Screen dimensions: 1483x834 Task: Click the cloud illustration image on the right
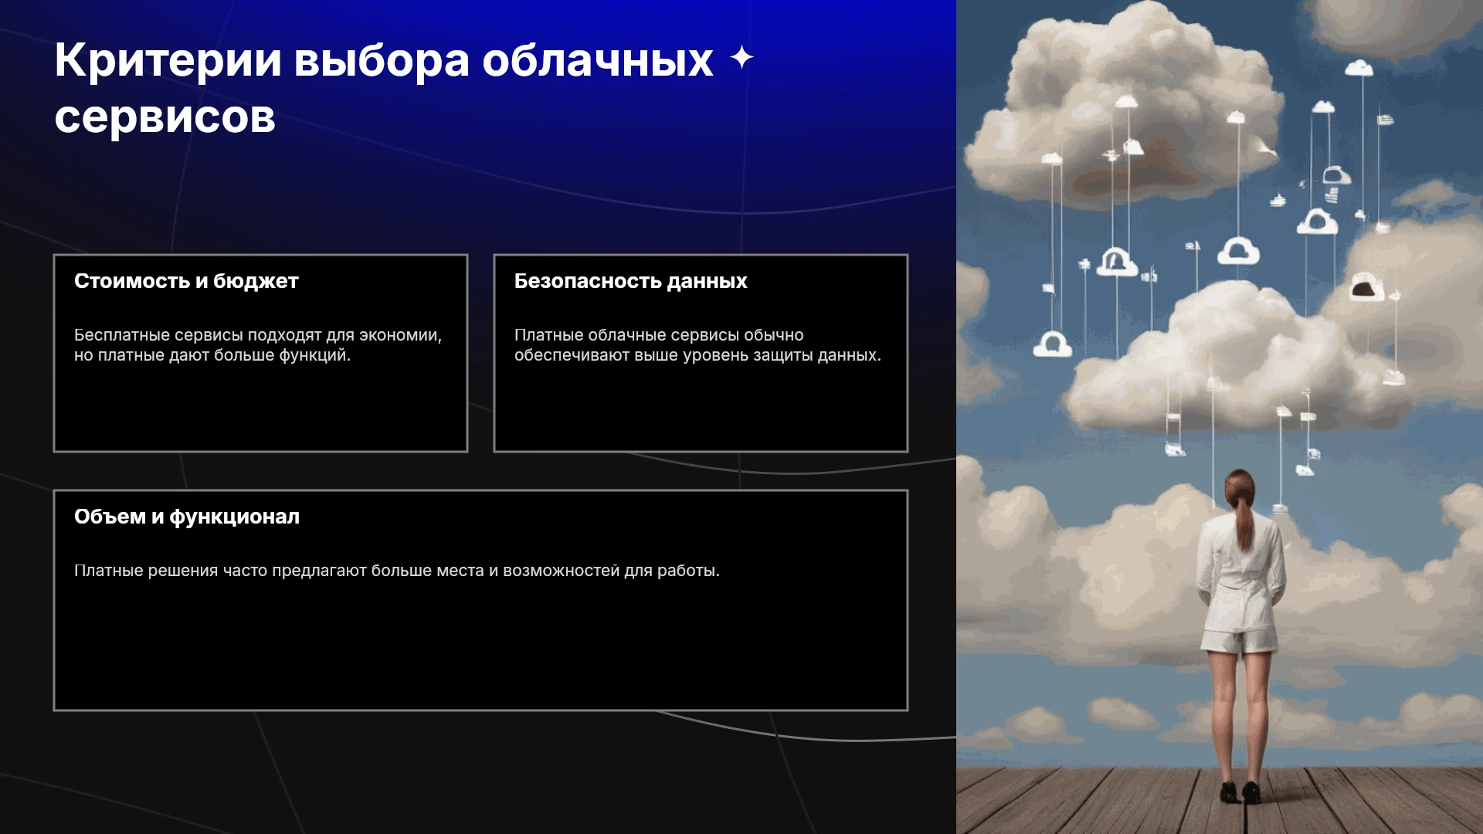[1220, 417]
